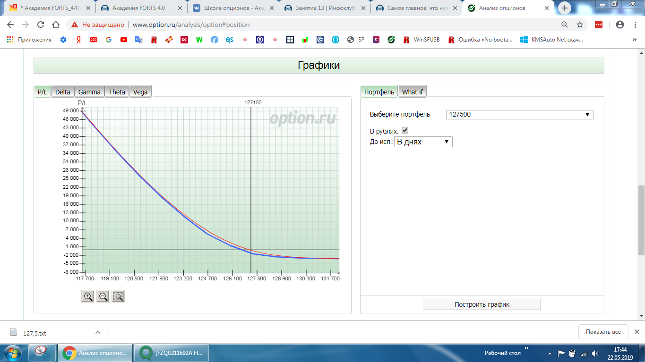Show hidden system tray icons
This screenshot has height=362, width=645.
[549, 353]
